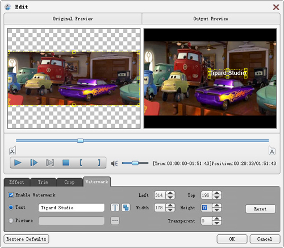Viewport: 284px width, 248px height.
Task: Switch to the Effect tab
Action: tap(16, 182)
